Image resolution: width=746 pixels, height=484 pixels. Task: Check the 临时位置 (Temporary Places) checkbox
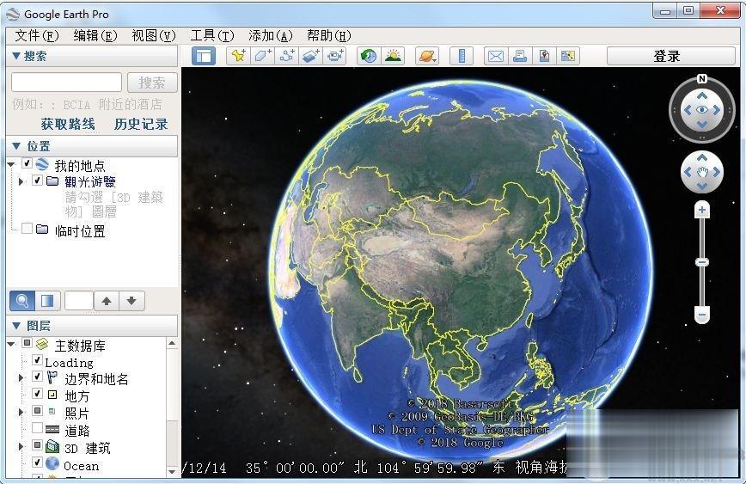tap(28, 229)
